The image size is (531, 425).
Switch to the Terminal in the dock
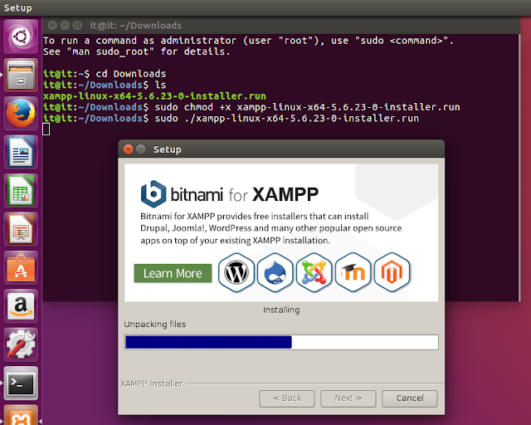[21, 383]
